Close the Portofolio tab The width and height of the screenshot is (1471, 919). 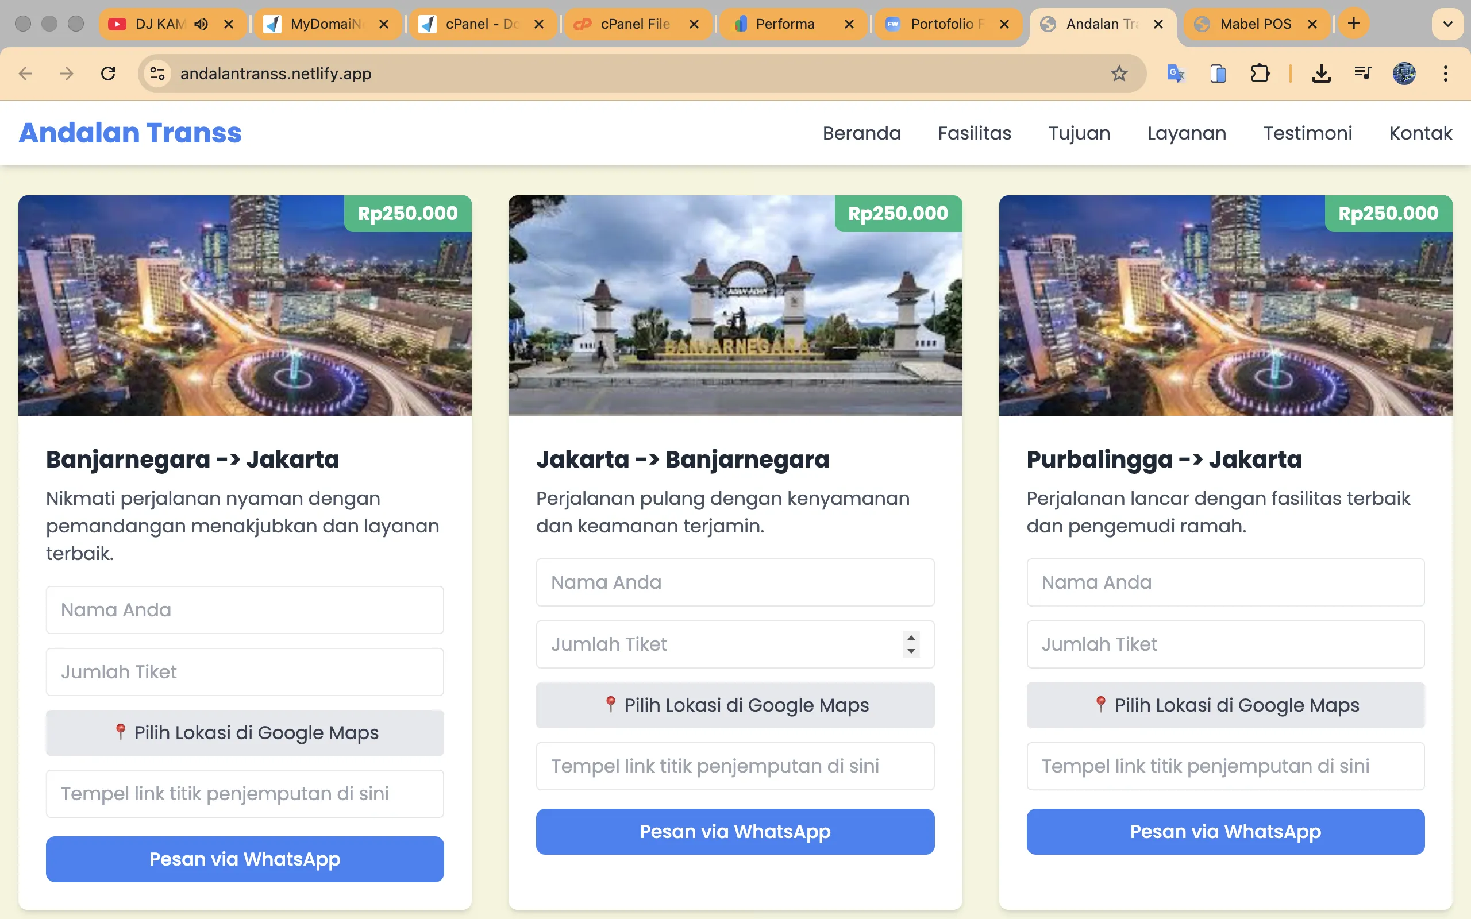pyautogui.click(x=1004, y=24)
